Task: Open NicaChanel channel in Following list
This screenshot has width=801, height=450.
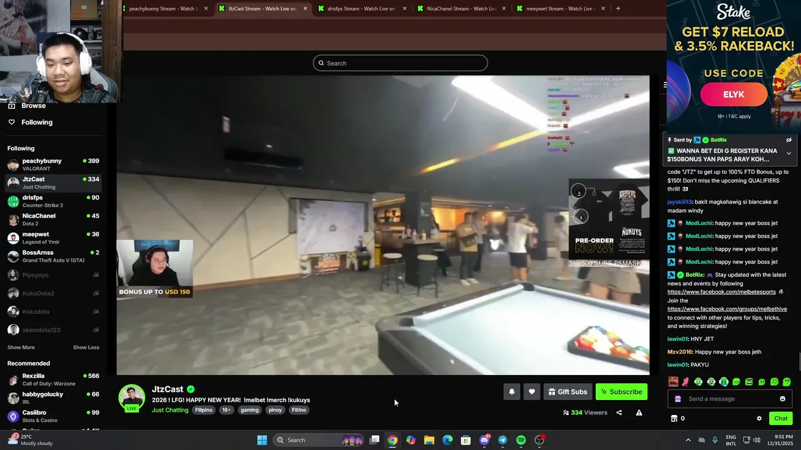Action: 53,219
